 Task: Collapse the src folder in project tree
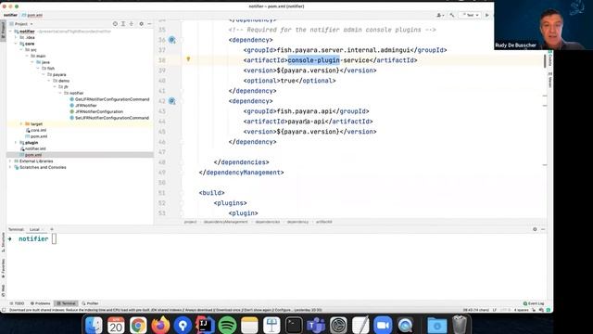21,49
